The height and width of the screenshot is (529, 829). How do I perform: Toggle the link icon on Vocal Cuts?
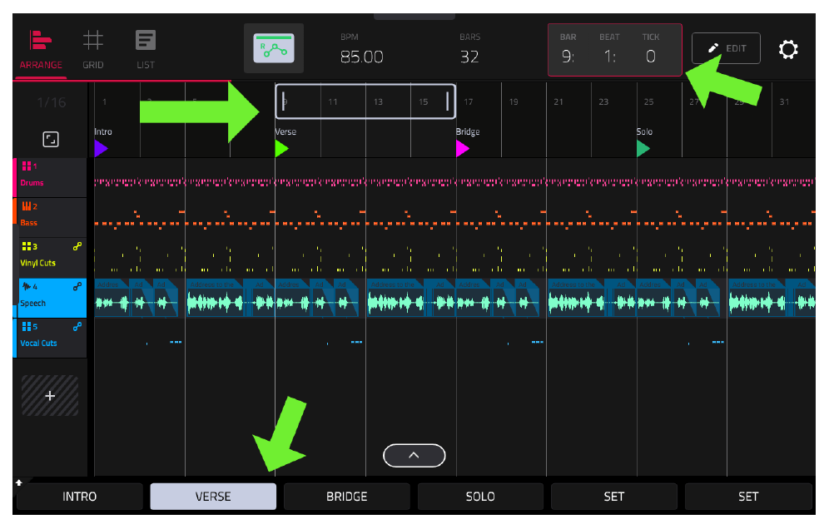(x=77, y=327)
